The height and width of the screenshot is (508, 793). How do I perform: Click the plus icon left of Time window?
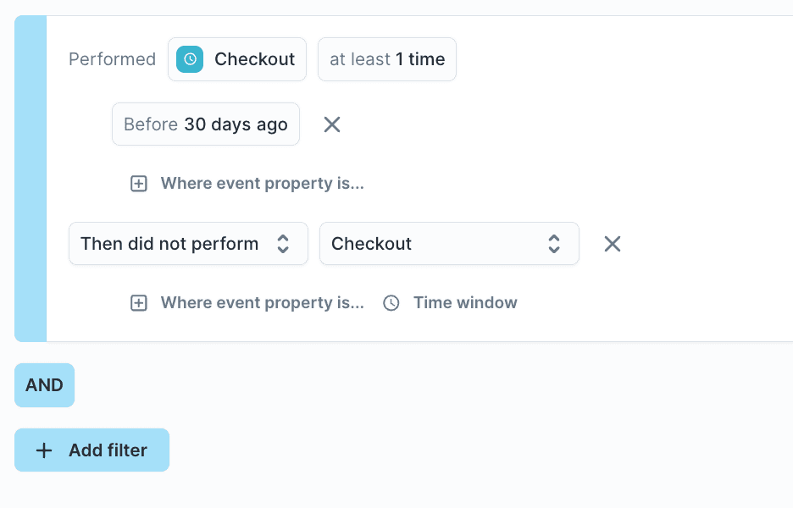tap(139, 303)
